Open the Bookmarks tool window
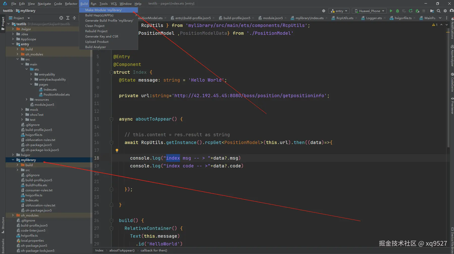Screen dimensions: 454x254 3,246
